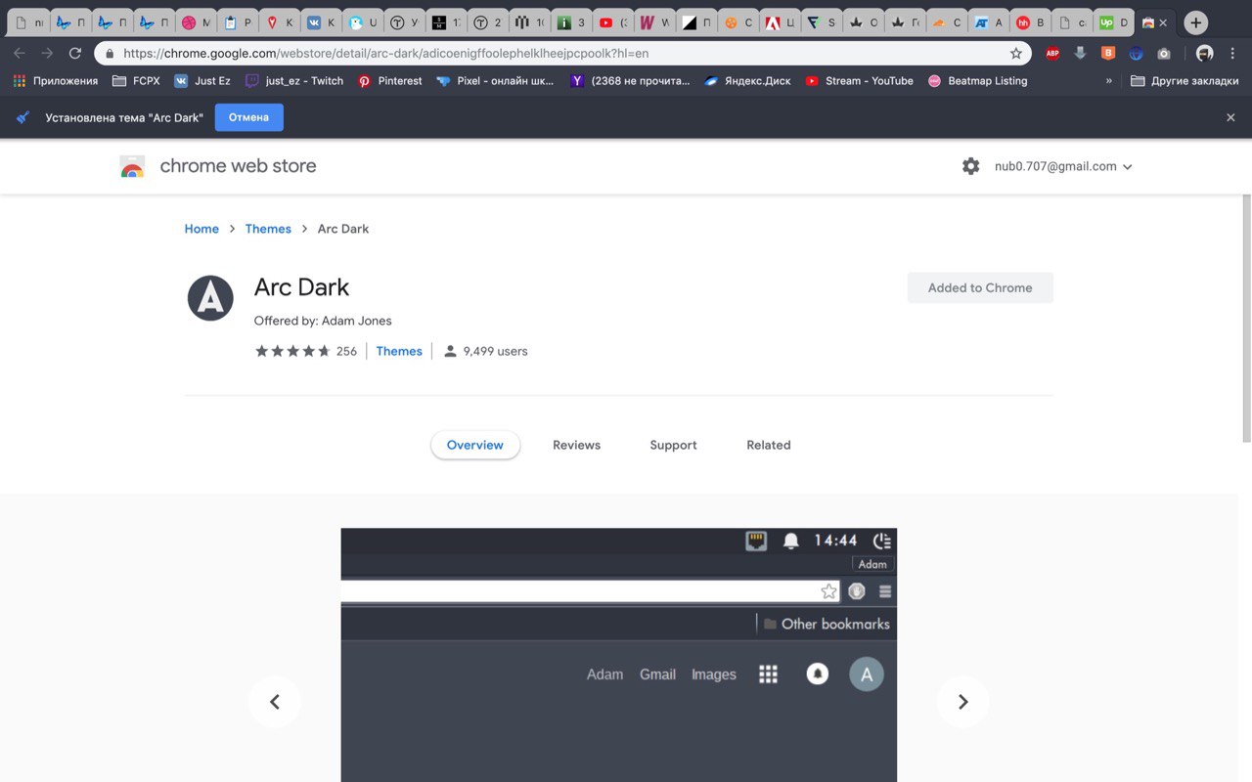Open the Другие закладки folder

1185,81
